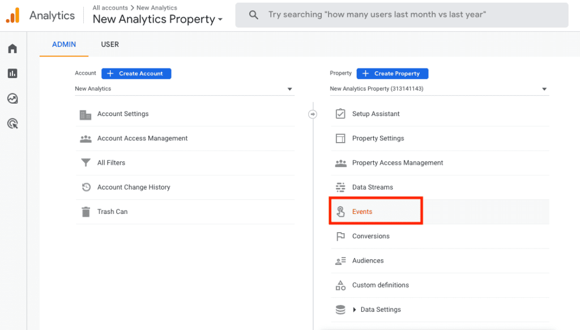Click the Create Account button
Viewport: 580px width, 330px height.
[x=136, y=74]
